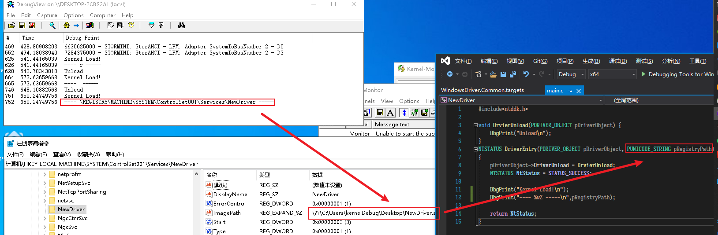
Task: Open 文件(F) menu in Registry Editor
Action: point(15,154)
